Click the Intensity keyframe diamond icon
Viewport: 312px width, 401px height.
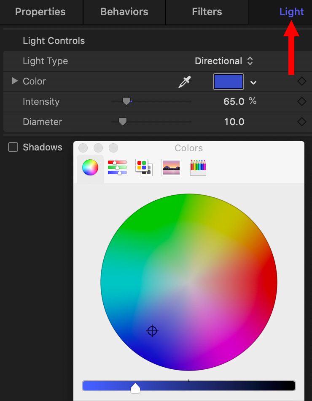tap(302, 101)
